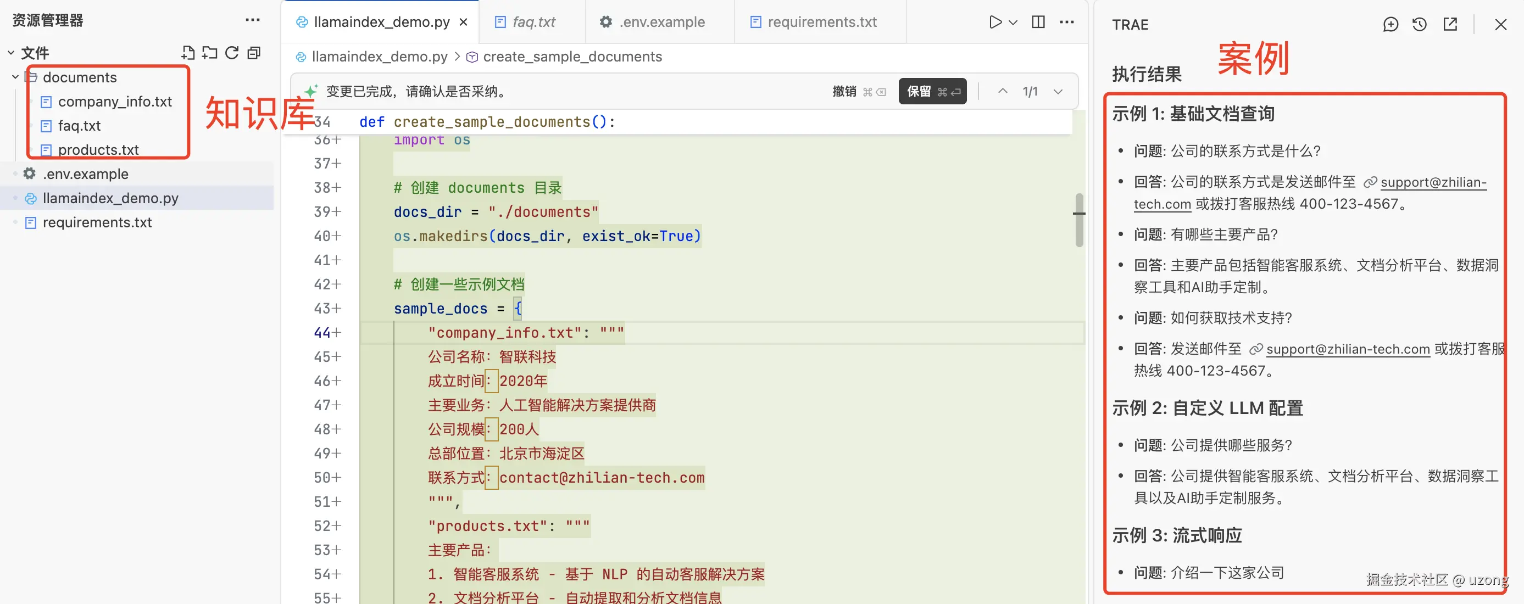Start a new chat in TRAE panel

[1391, 24]
